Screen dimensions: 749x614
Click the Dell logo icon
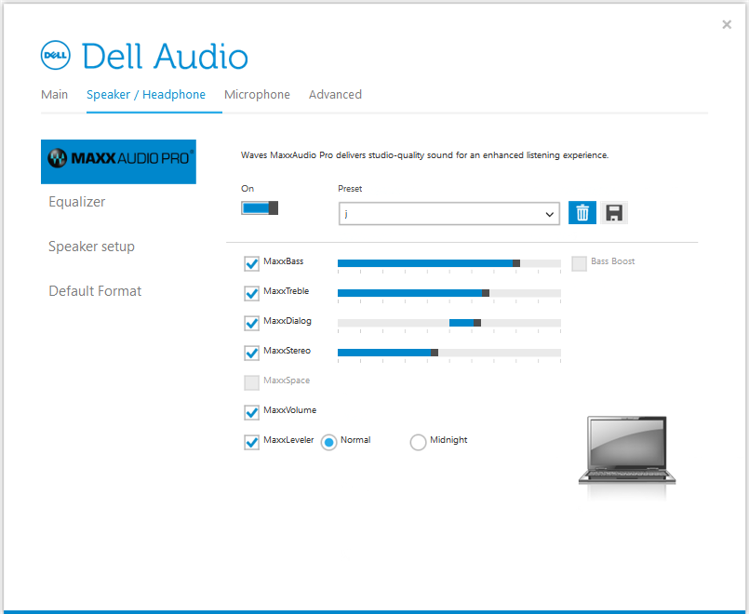(57, 56)
